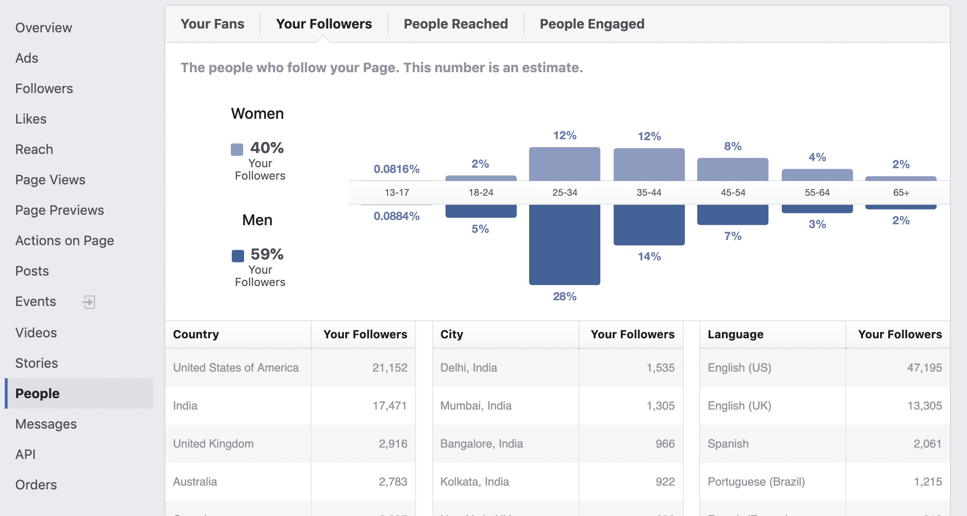Screen dimensions: 967x516
Task: Open the People Reached tab
Action: 455,24
